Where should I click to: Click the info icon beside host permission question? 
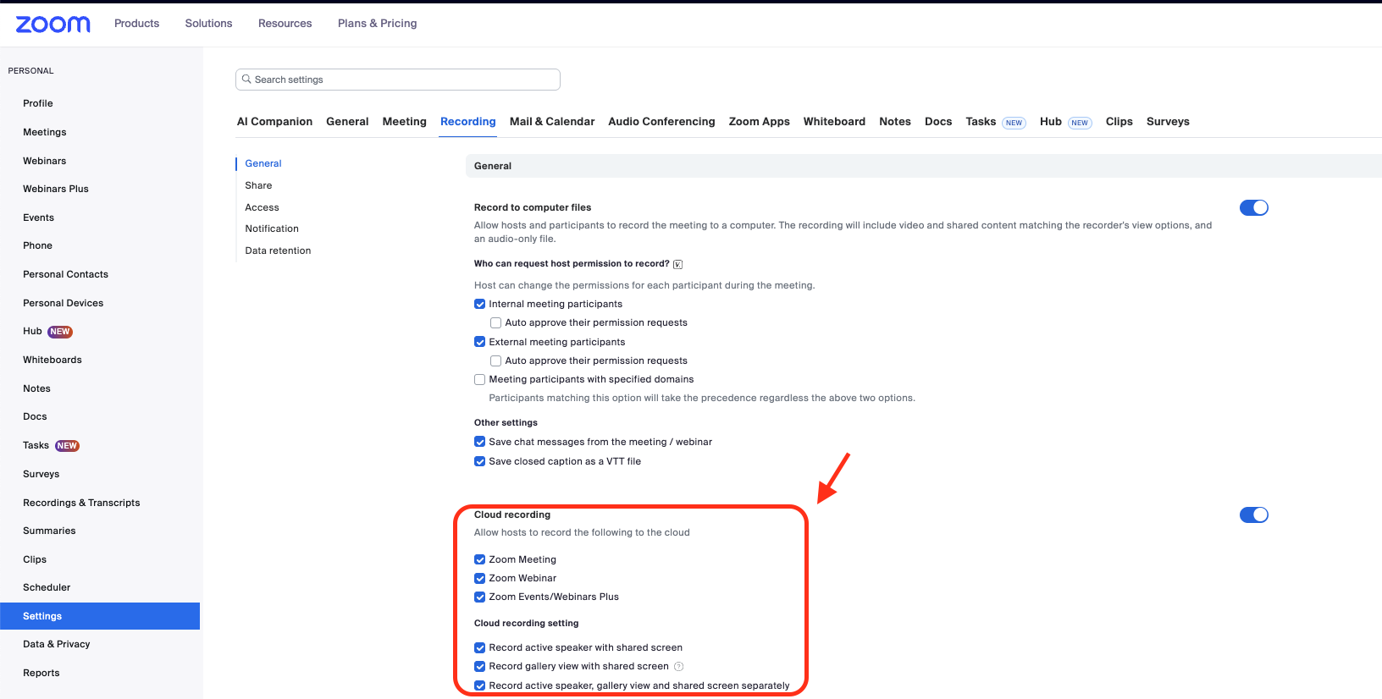click(x=677, y=264)
